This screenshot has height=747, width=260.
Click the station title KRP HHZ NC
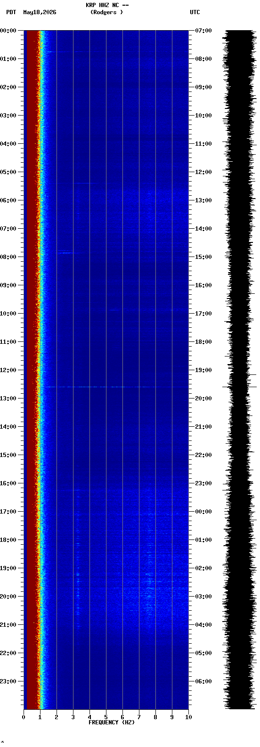click(102, 5)
